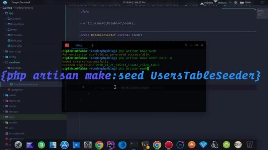The height and width of the screenshot is (150, 268).
Task: Open the terminal hamburger menu
Action: (x=186, y=45)
